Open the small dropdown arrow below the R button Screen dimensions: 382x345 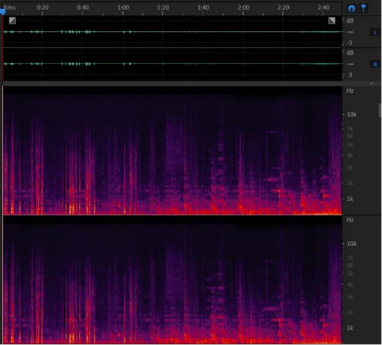tap(372, 83)
